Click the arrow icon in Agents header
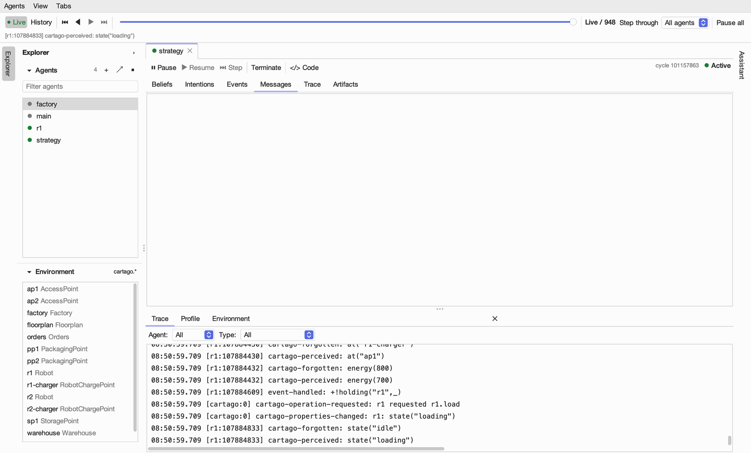 pyautogui.click(x=120, y=70)
